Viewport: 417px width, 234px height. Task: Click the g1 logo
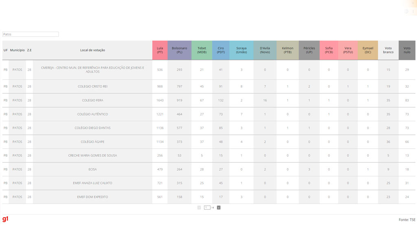[x=5, y=219]
